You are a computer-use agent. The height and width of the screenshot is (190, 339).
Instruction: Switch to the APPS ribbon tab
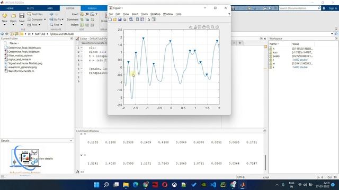50,8
